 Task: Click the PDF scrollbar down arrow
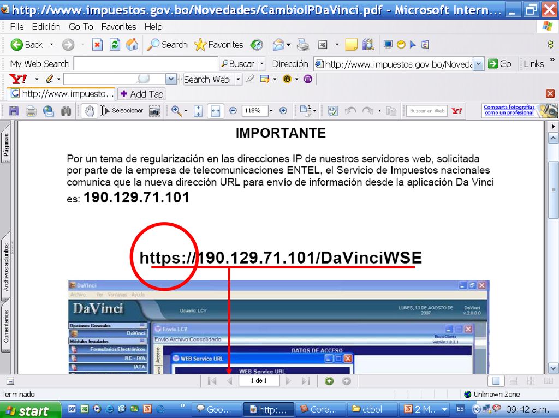point(553,368)
